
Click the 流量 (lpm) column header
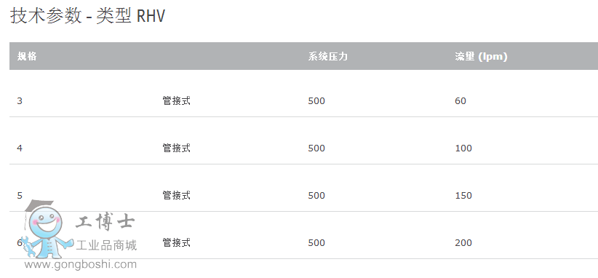pyautogui.click(x=481, y=57)
